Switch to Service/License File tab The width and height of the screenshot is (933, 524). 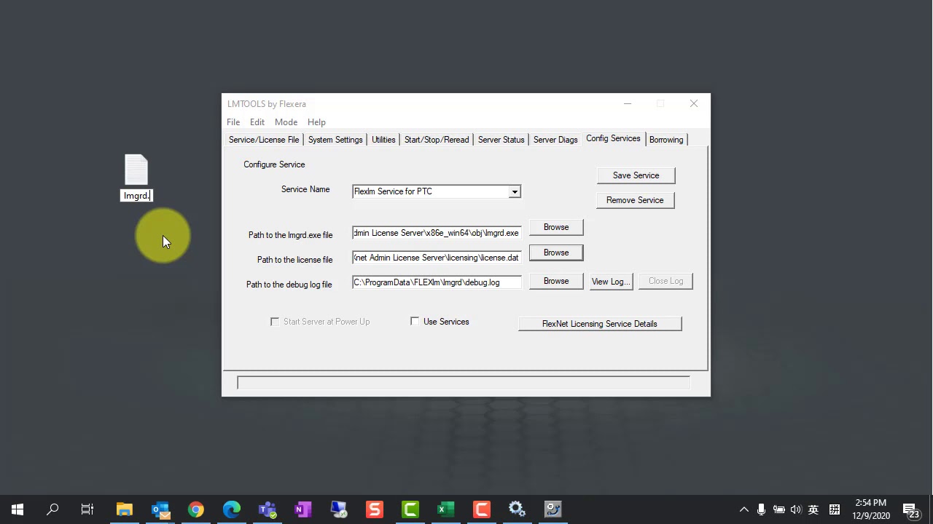pos(264,140)
